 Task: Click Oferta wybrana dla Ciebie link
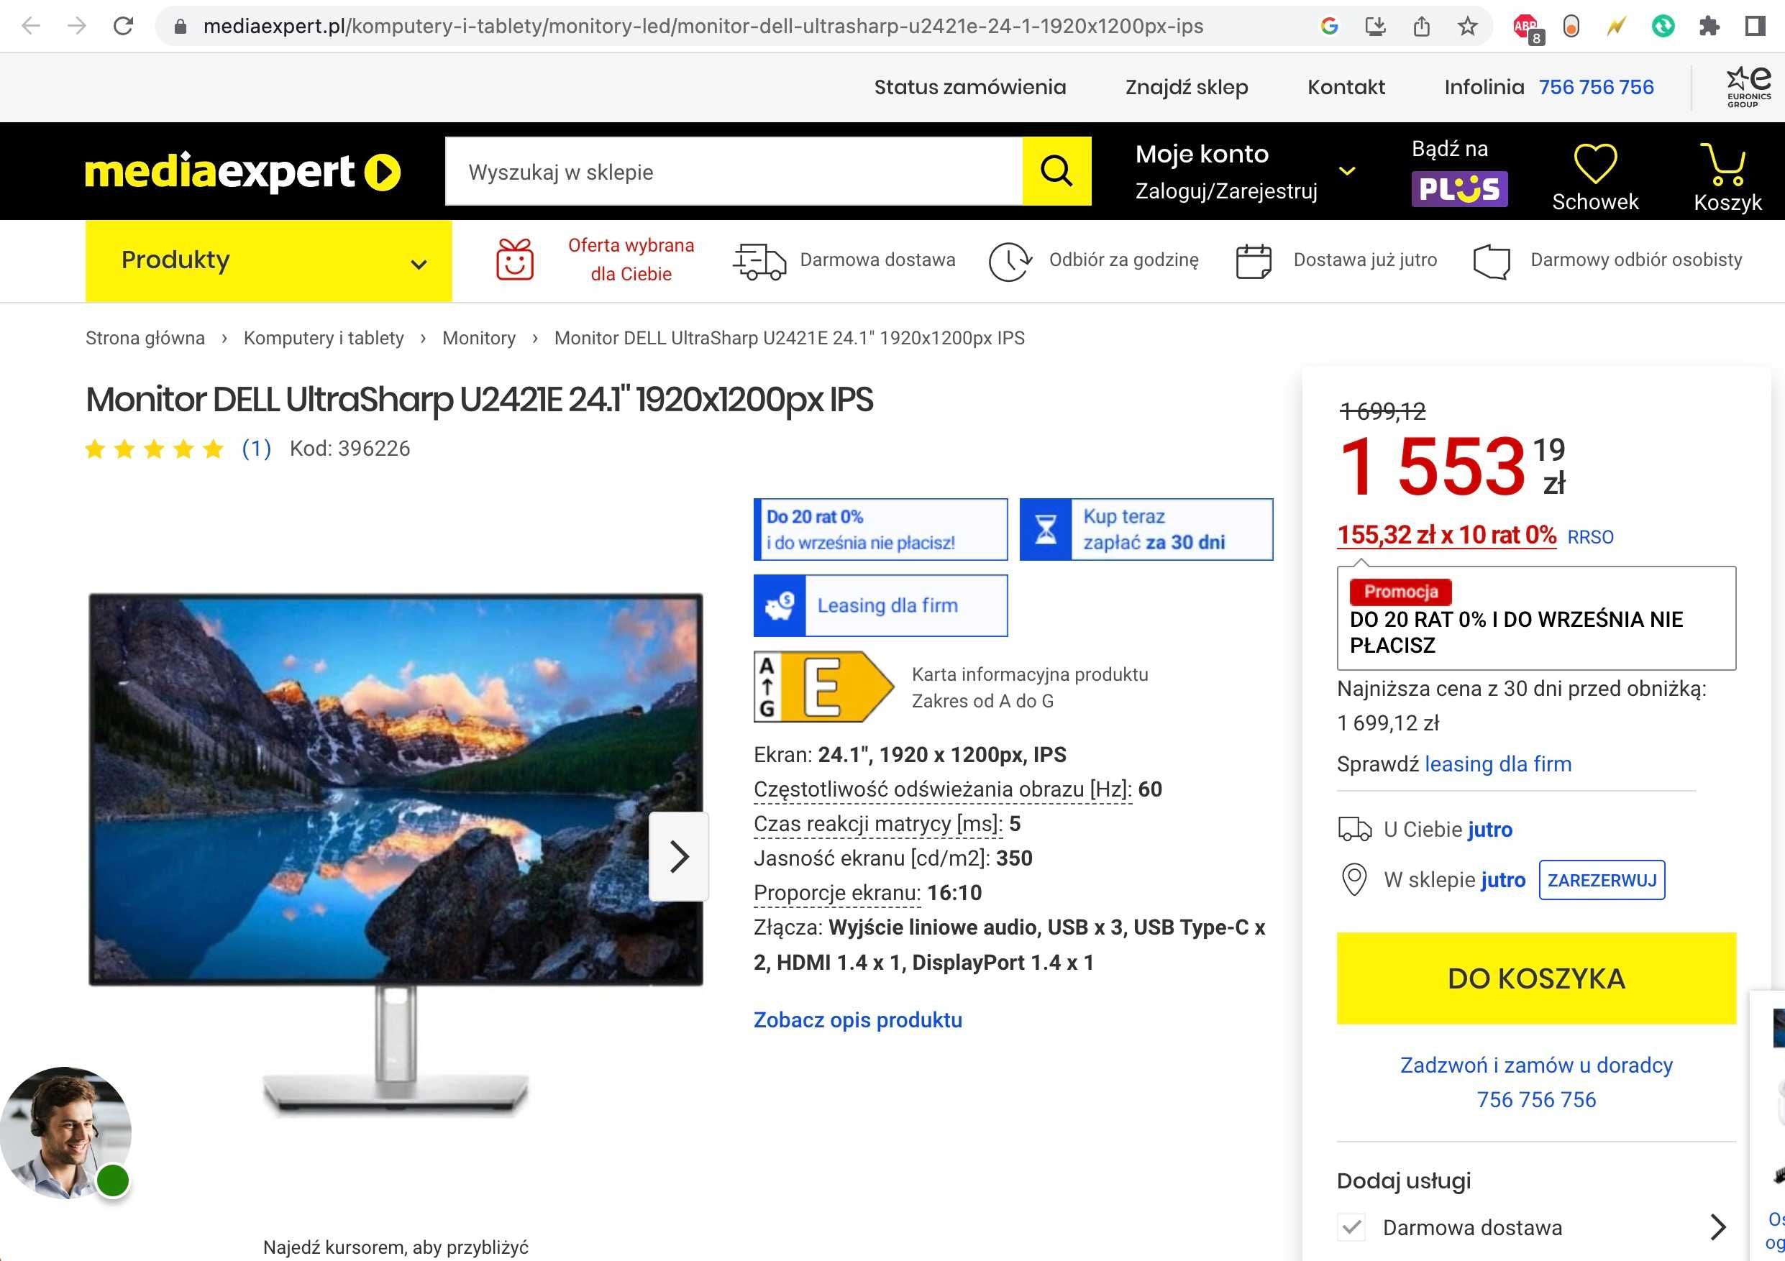(x=631, y=260)
